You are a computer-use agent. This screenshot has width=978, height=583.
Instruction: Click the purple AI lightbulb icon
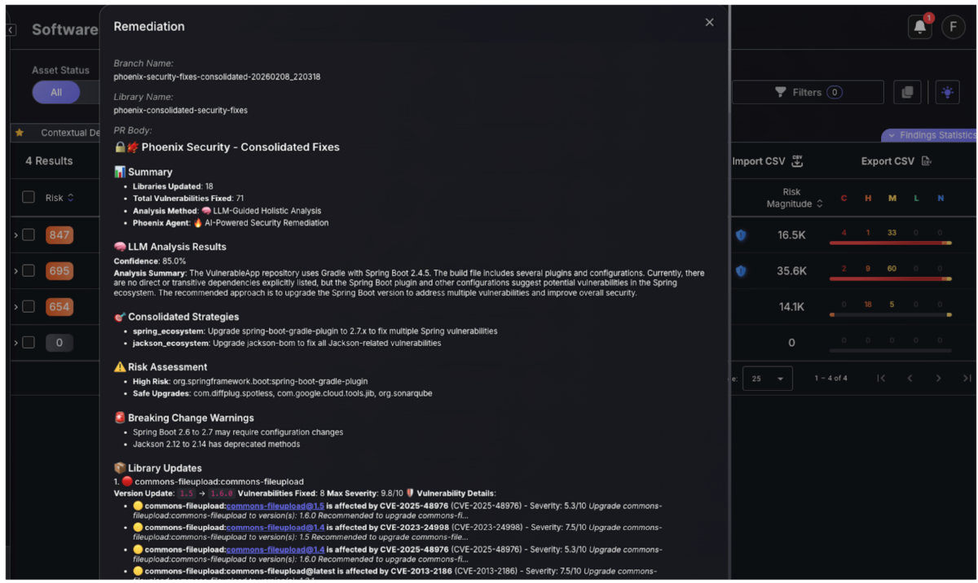point(947,92)
